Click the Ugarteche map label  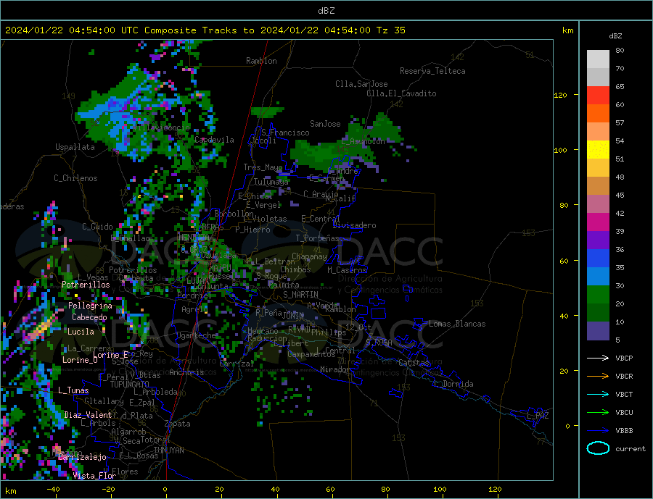point(196,335)
